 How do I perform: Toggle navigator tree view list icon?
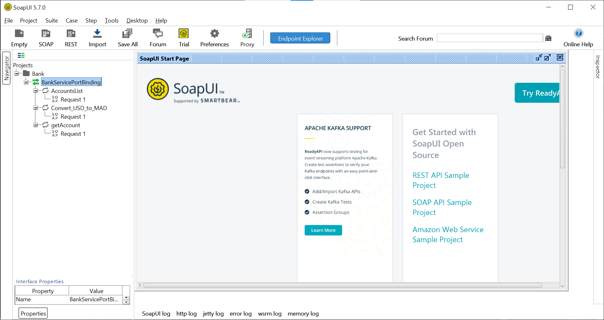tap(21, 56)
